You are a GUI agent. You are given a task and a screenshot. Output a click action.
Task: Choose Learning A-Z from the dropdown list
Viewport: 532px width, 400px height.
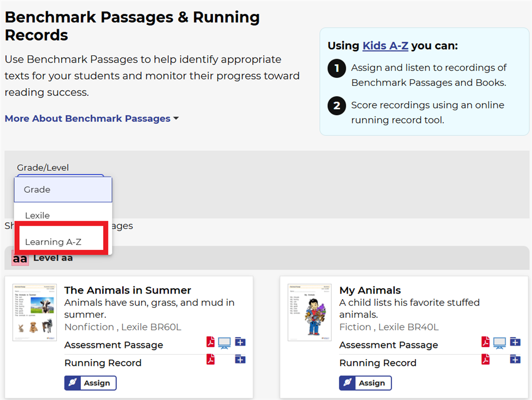52,242
